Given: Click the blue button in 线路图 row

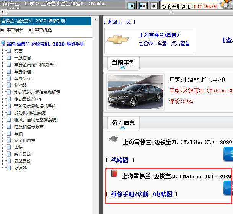Looking at the screenshot, I should point(228,154).
